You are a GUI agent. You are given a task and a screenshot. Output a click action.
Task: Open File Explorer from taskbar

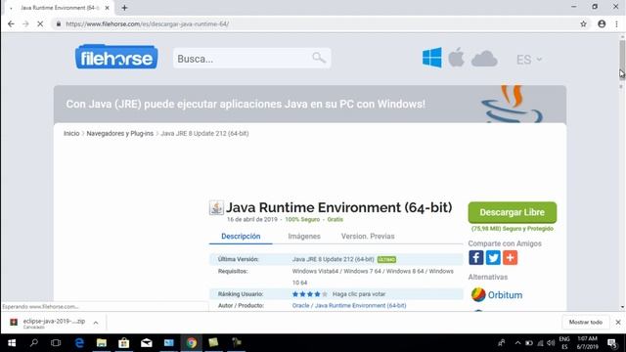coord(102,343)
